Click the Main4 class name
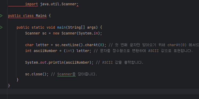 point(41,16)
